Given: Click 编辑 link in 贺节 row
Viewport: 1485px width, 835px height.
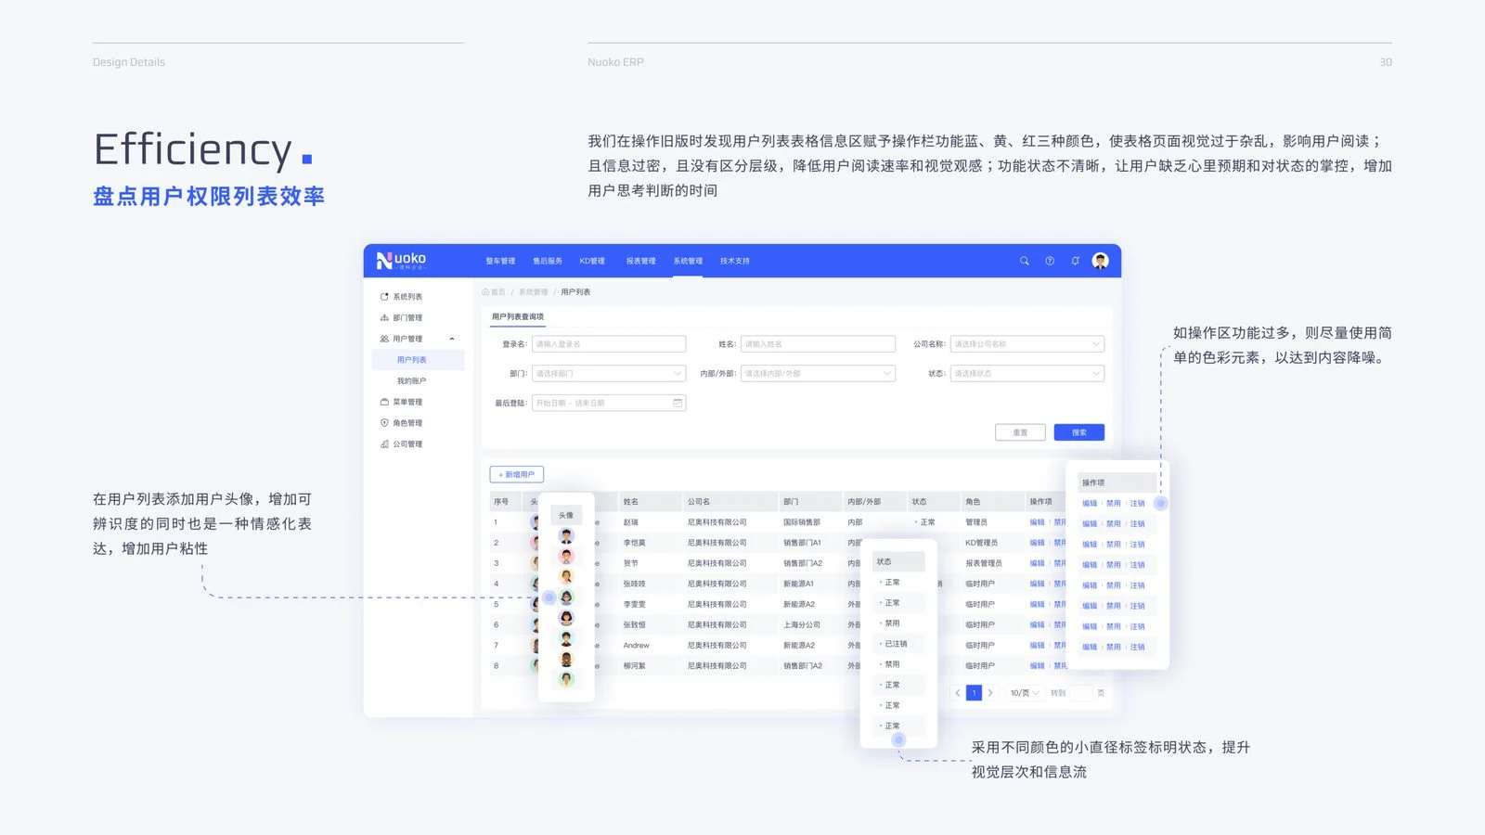Looking at the screenshot, I should (x=1037, y=563).
